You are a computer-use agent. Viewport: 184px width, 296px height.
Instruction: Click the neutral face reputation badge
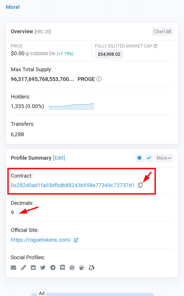click(139, 158)
